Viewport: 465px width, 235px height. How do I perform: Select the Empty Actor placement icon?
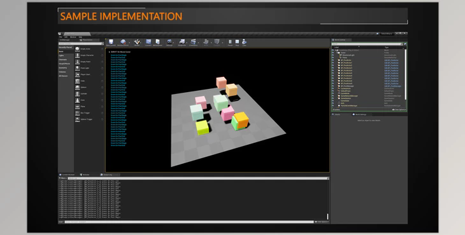tap(78, 49)
